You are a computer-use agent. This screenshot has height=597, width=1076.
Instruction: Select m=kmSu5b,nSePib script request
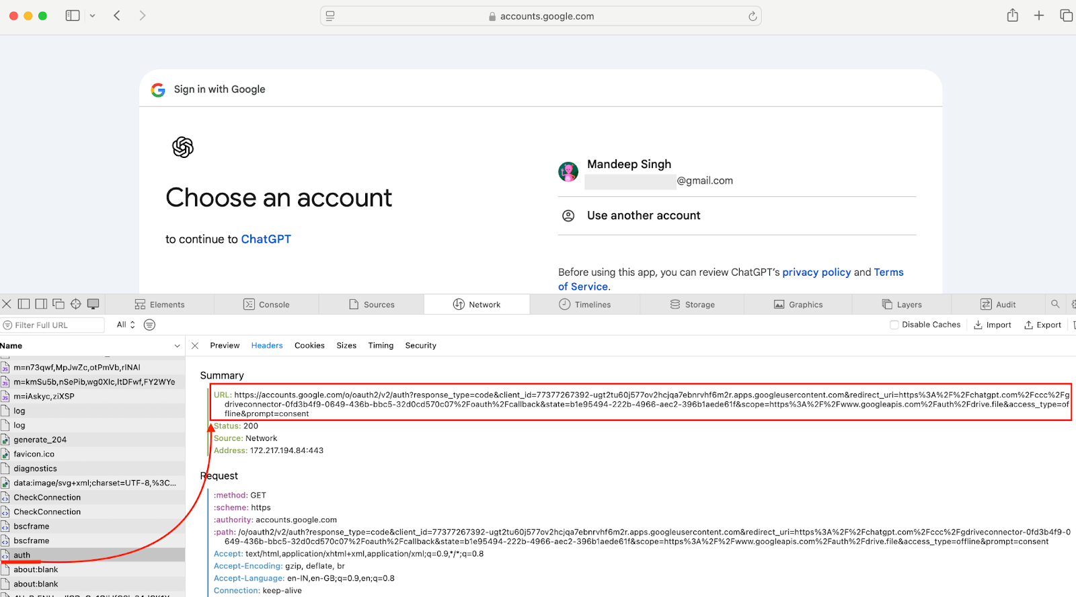[x=92, y=382]
